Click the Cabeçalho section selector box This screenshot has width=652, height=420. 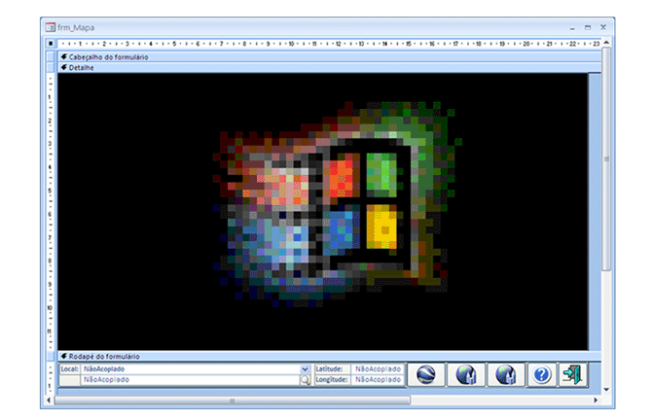click(x=51, y=57)
